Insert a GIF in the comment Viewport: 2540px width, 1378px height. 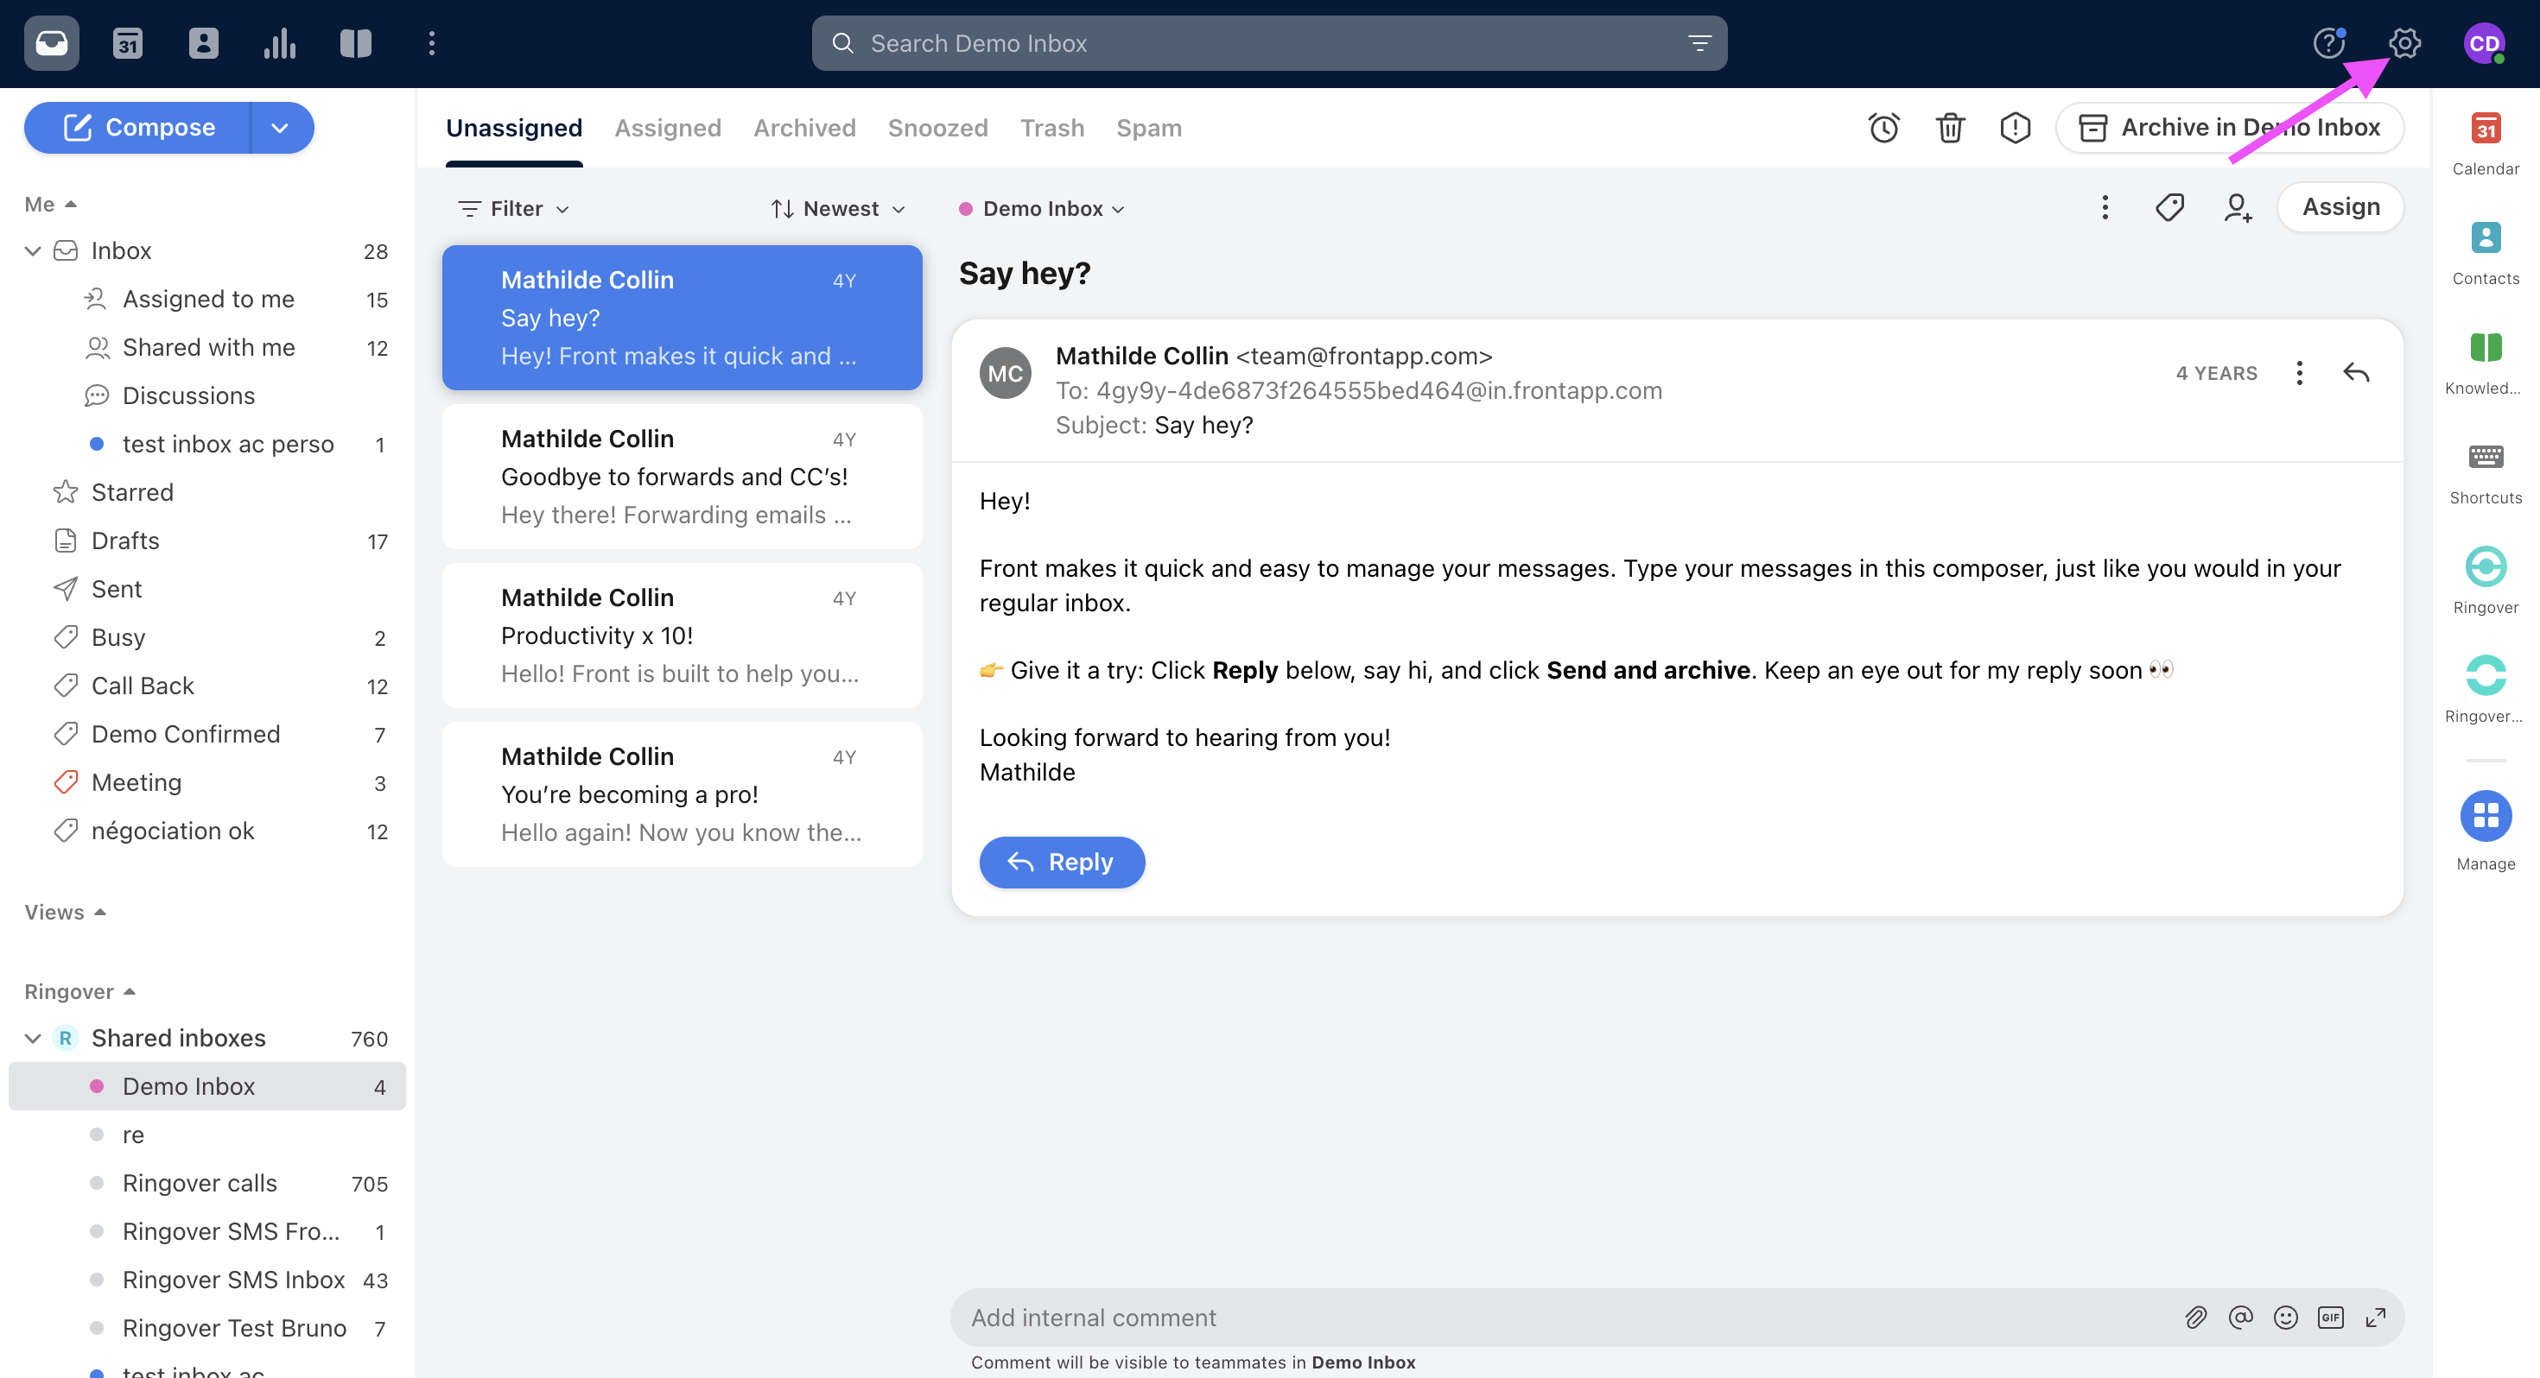click(x=2330, y=1317)
